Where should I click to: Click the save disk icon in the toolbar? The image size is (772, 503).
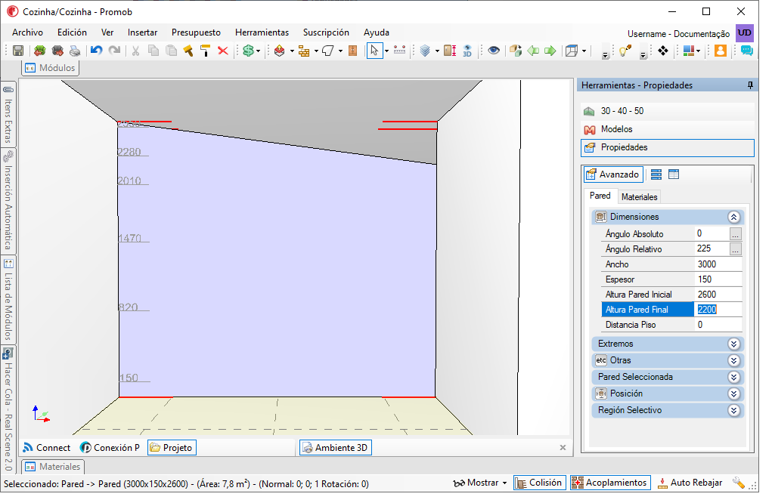(x=18, y=51)
